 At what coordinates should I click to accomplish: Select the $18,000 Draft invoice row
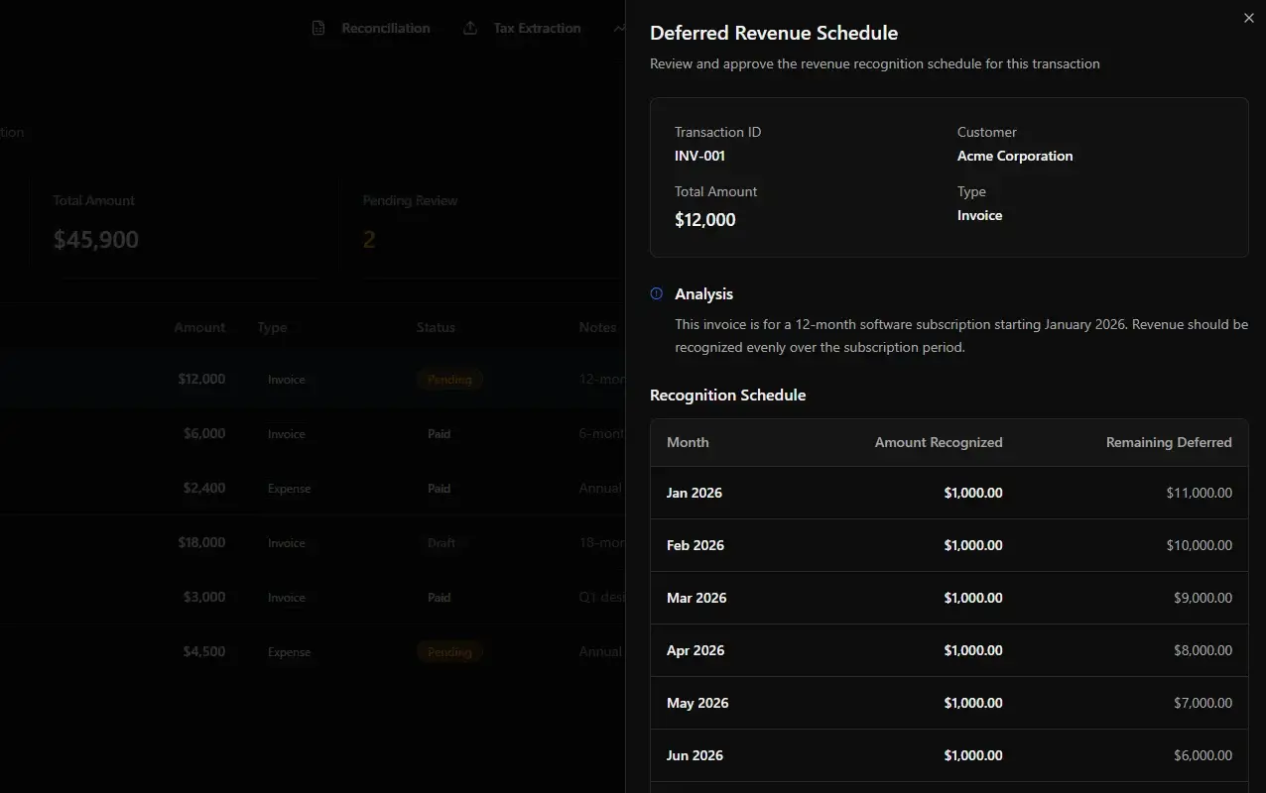click(298, 543)
